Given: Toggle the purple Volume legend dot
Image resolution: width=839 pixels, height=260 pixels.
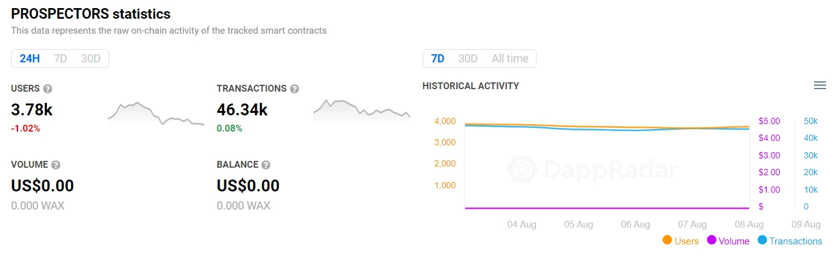Looking at the screenshot, I should [x=712, y=240].
